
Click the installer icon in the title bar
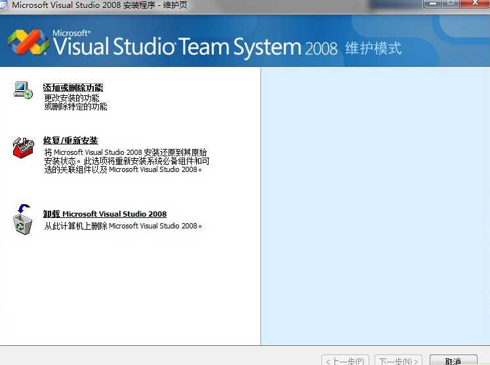(4, 5)
